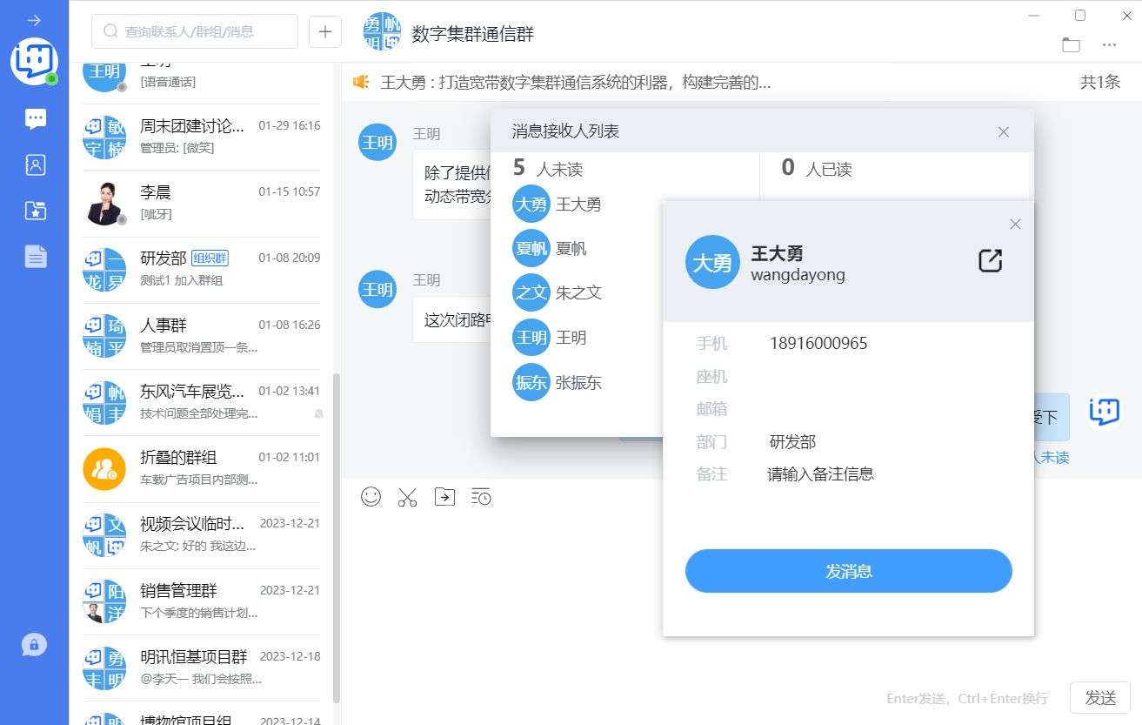The width and height of the screenshot is (1142, 725).
Task: Click the send file folder icon
Action: (x=444, y=497)
